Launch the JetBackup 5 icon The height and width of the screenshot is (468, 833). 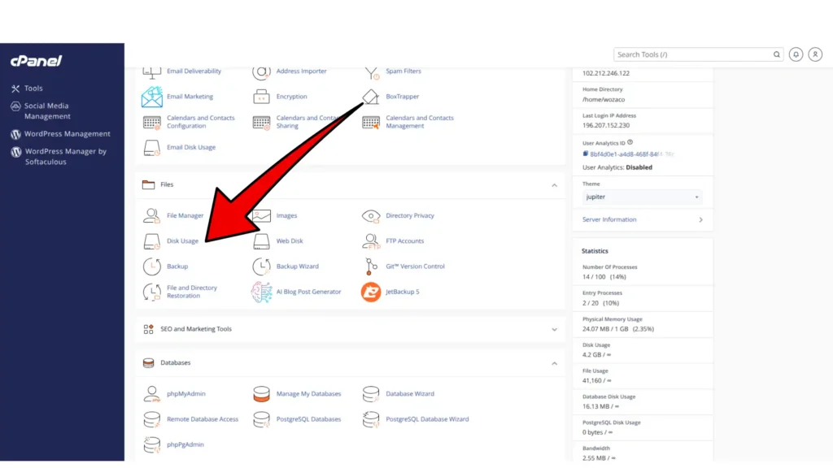[x=370, y=292]
